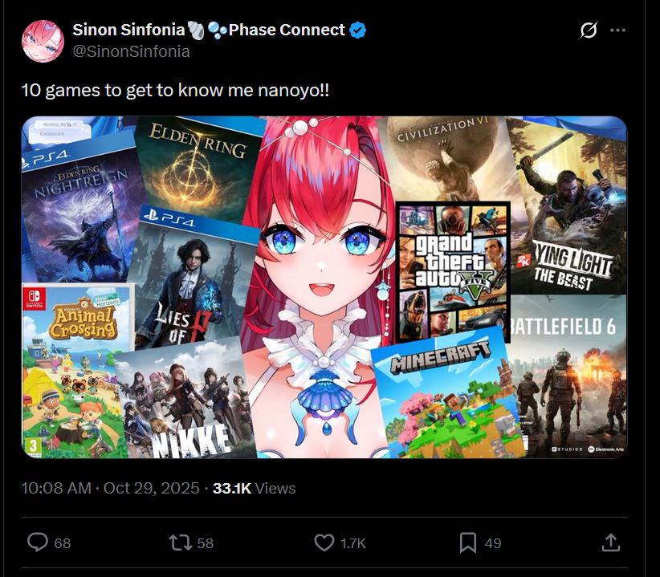Image resolution: width=660 pixels, height=577 pixels.
Task: Open the three-dot more options menu
Action: [617, 30]
